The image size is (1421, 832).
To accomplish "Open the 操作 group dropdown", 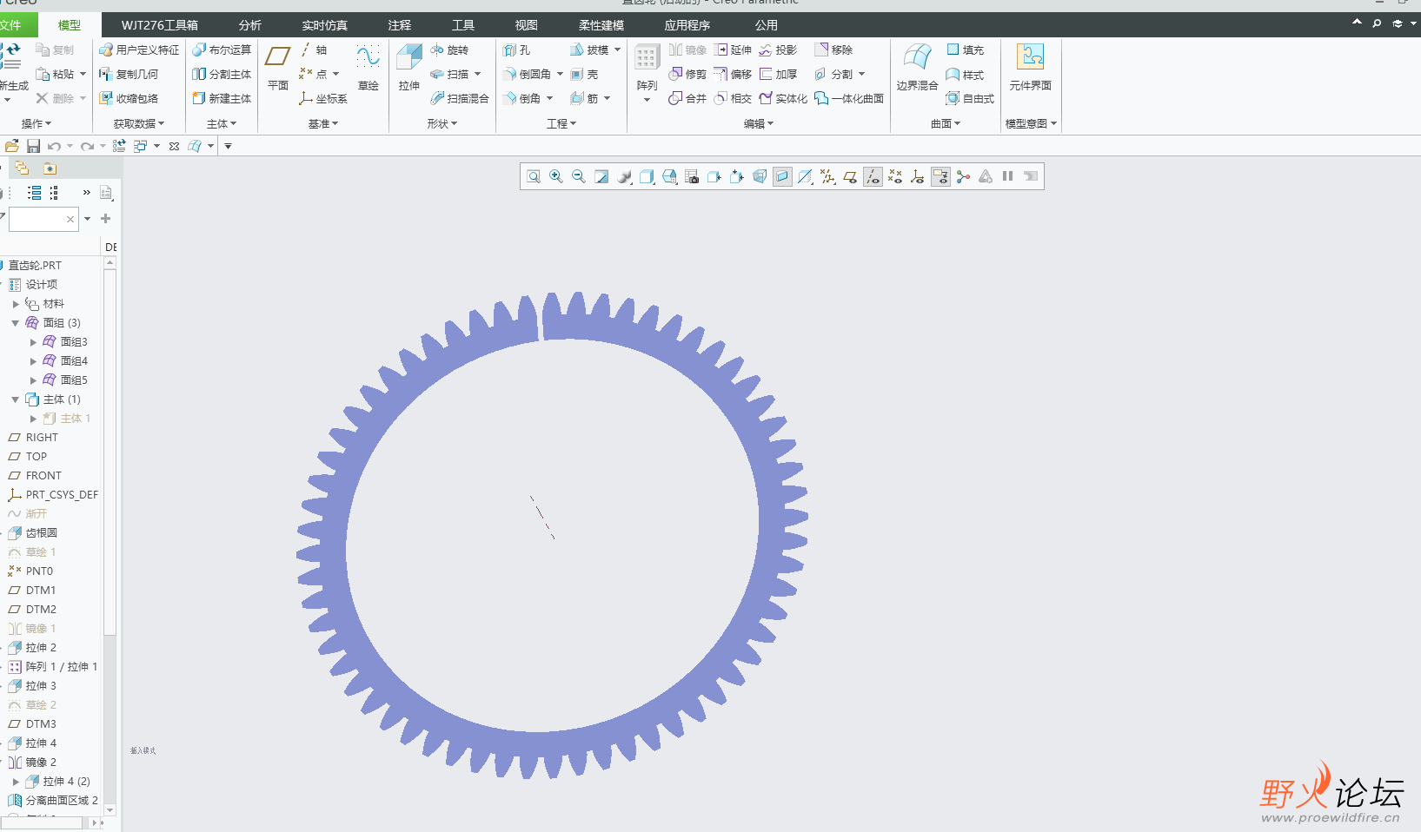I will 37,124.
